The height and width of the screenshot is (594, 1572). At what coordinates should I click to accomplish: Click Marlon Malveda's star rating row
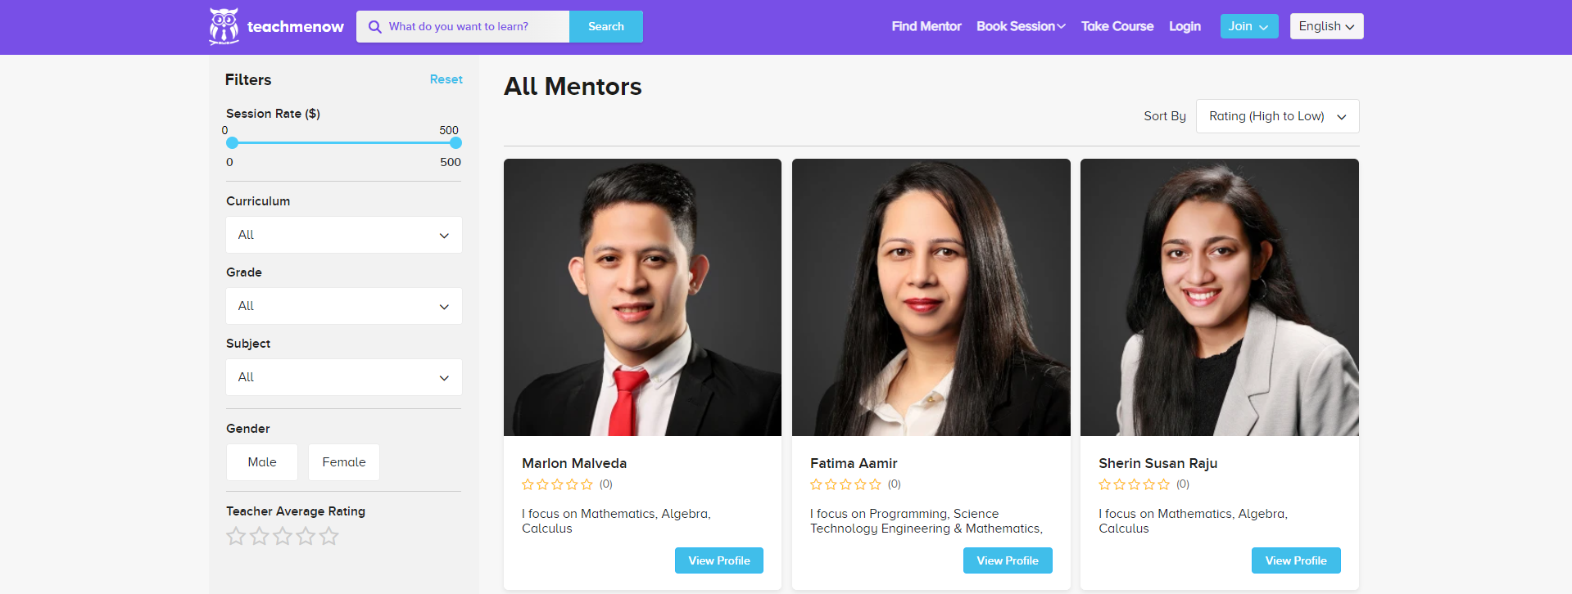coord(567,484)
